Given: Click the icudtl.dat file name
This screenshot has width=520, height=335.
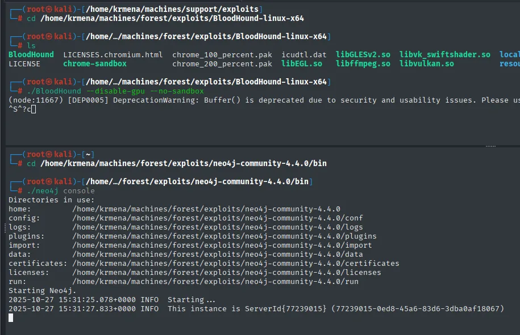Looking at the screenshot, I should click(304, 54).
